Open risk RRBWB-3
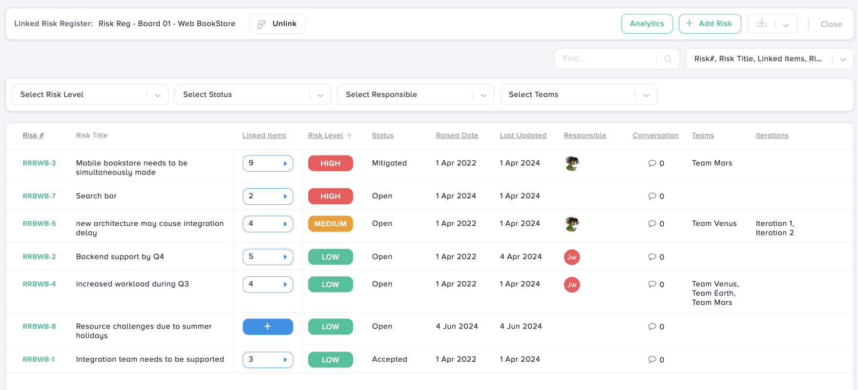This screenshot has width=858, height=390. click(x=39, y=163)
